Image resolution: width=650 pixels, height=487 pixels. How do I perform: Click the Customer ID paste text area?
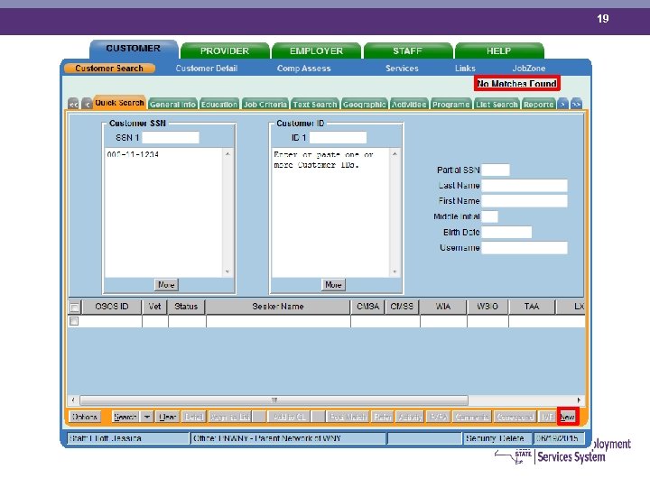(x=330, y=213)
